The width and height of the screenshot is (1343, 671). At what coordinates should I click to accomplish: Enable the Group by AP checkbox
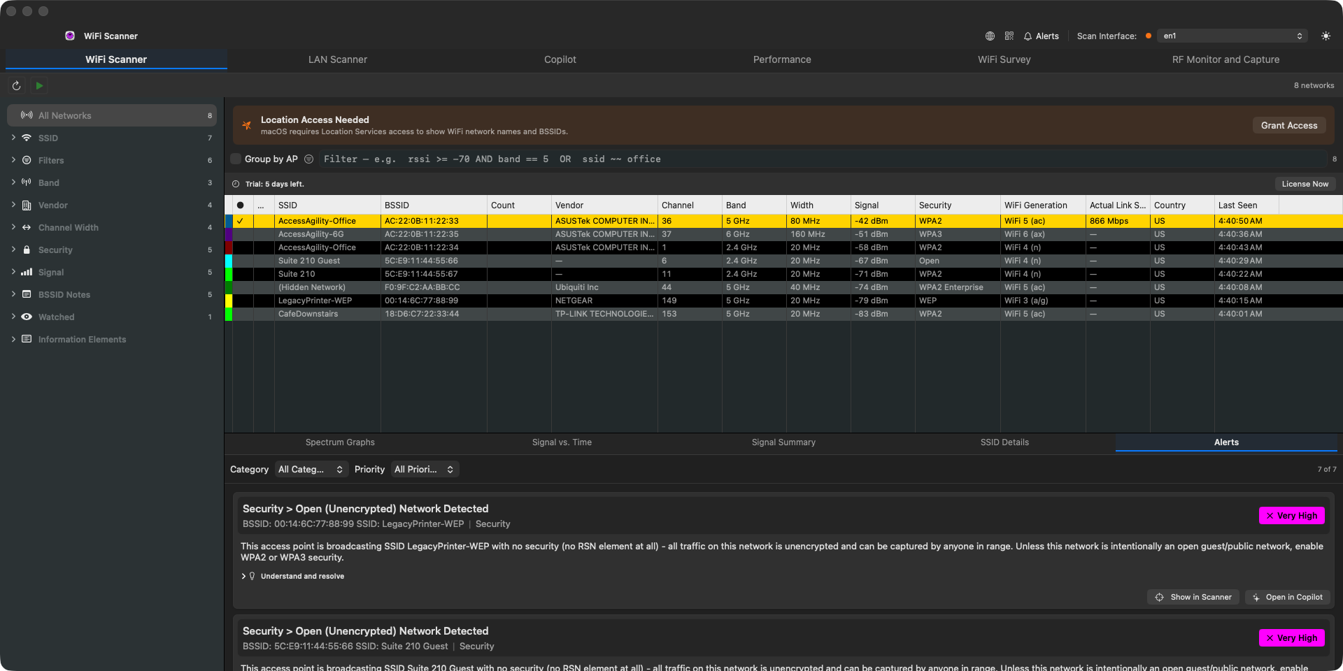point(236,159)
